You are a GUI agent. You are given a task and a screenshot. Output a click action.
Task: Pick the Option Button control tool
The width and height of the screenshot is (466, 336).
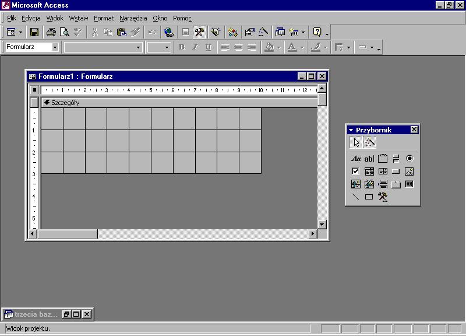pos(409,159)
